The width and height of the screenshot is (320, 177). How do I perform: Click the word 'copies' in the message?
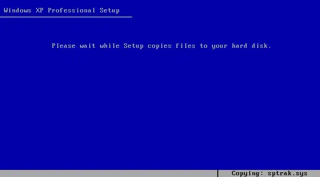(x=160, y=46)
